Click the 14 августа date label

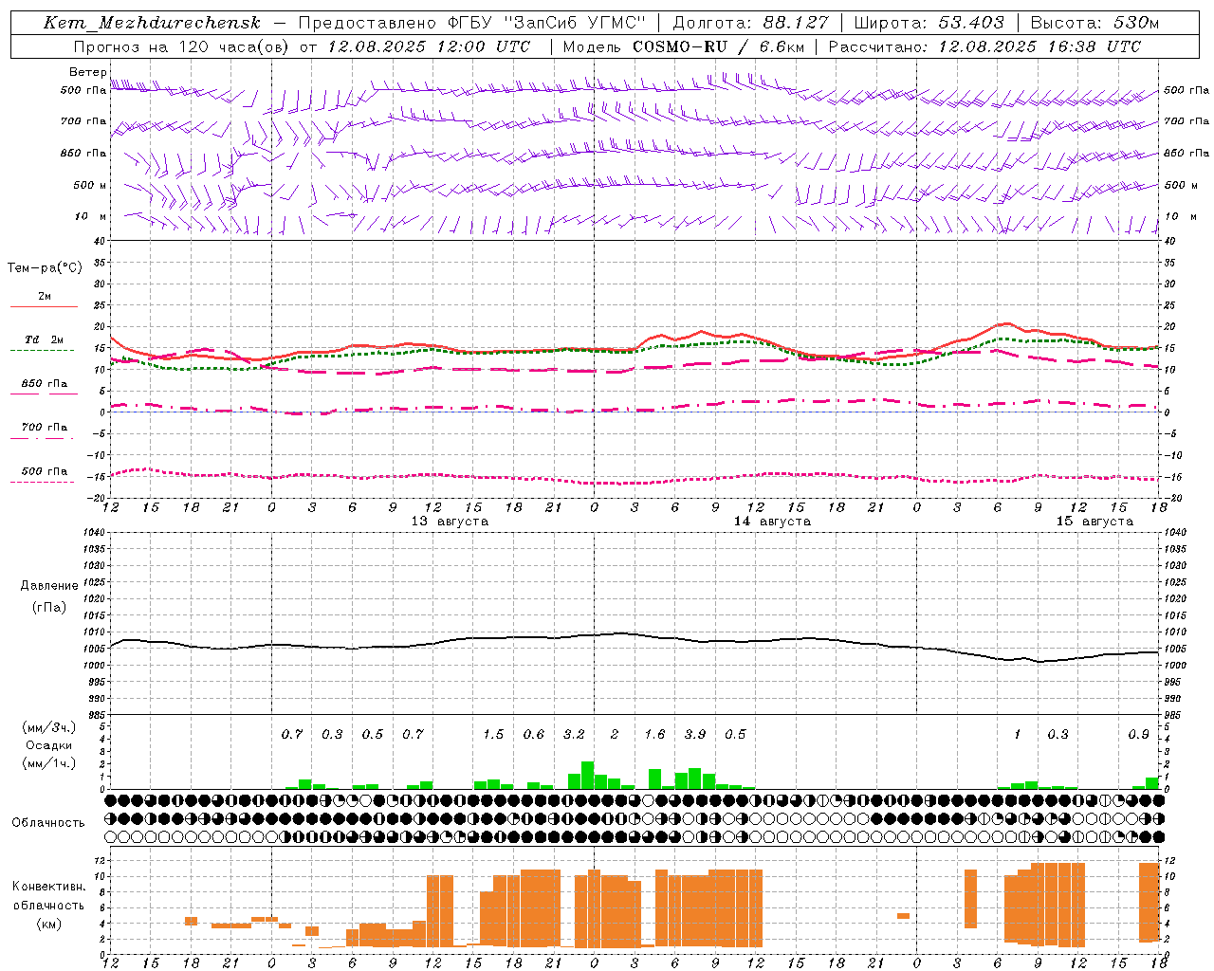[x=772, y=522]
